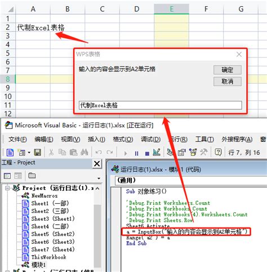Viewport: 267px width, 272px height.
Task: Click the Break pause icon
Action: click(x=136, y=153)
